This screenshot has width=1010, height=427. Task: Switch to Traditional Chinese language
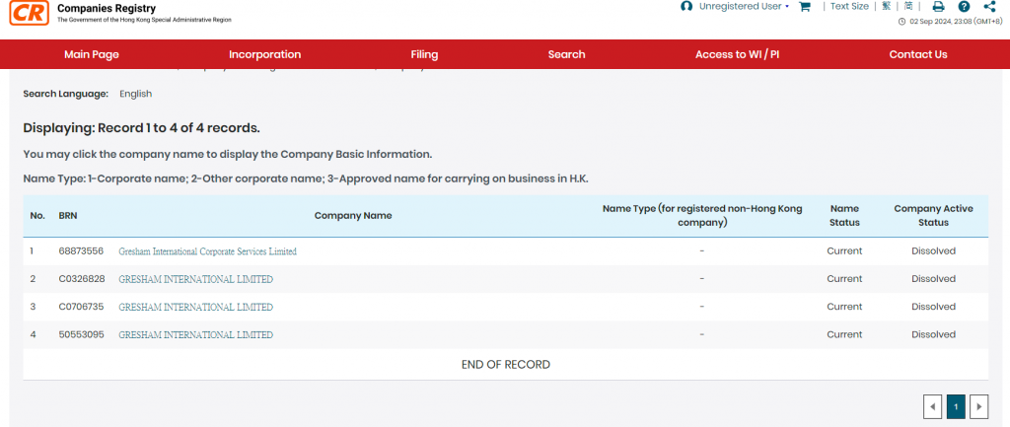coord(887,6)
